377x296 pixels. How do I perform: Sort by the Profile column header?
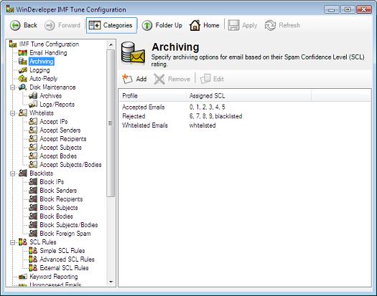[x=152, y=96]
